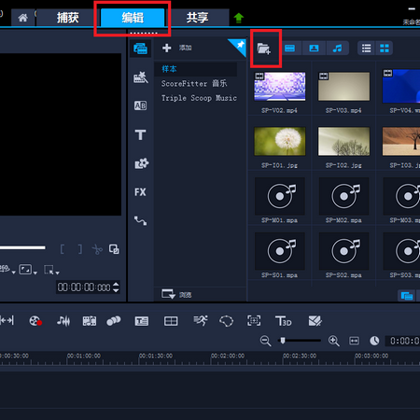Switch to the 捕获 tab
The image size is (420, 420).
(67, 18)
